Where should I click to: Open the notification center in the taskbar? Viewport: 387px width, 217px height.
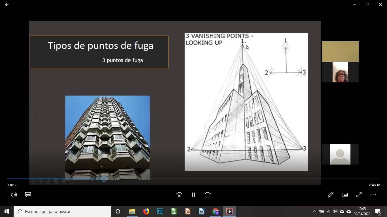(x=378, y=211)
